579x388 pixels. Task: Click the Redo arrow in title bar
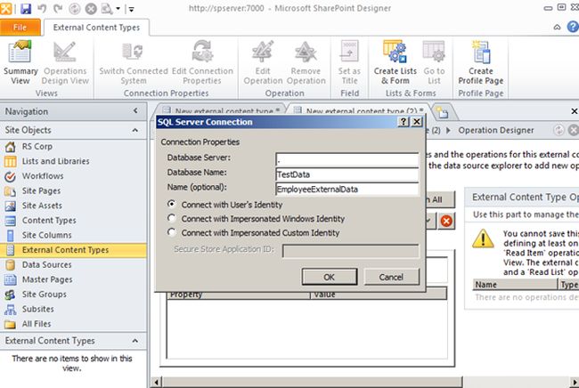coord(58,8)
